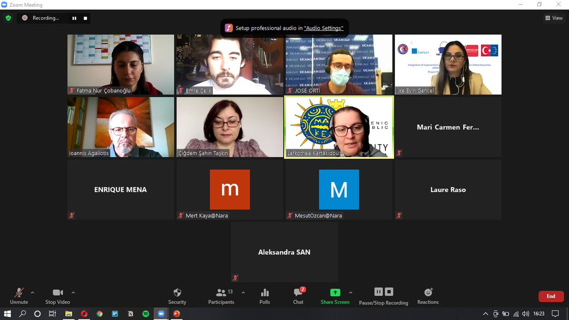569x320 pixels.
Task: Open the Polls icon
Action: 265,296
